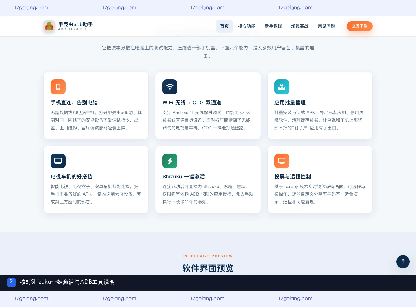Open the 场景实战 nav item
Image resolution: width=416 pixels, height=307 pixels.
[300, 26]
